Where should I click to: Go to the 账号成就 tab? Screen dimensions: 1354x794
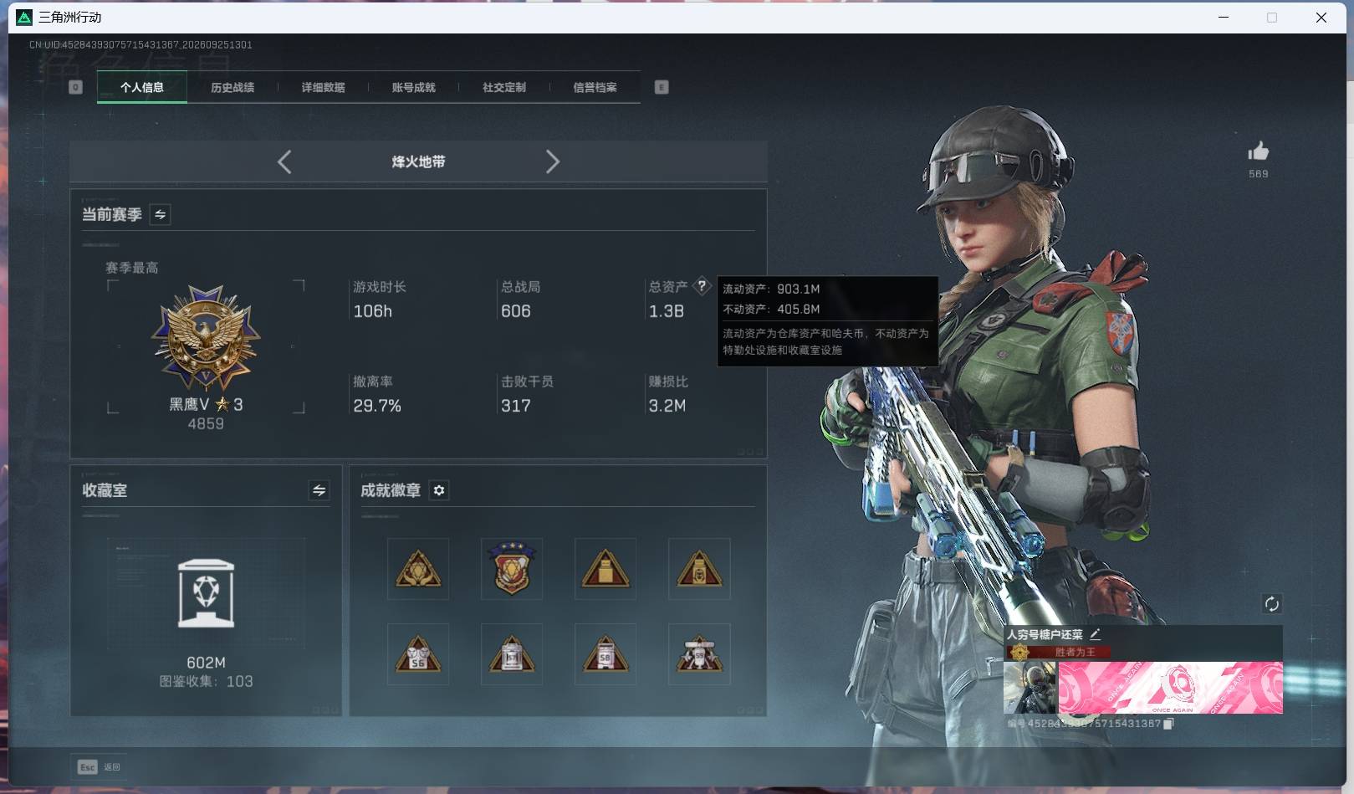point(413,87)
